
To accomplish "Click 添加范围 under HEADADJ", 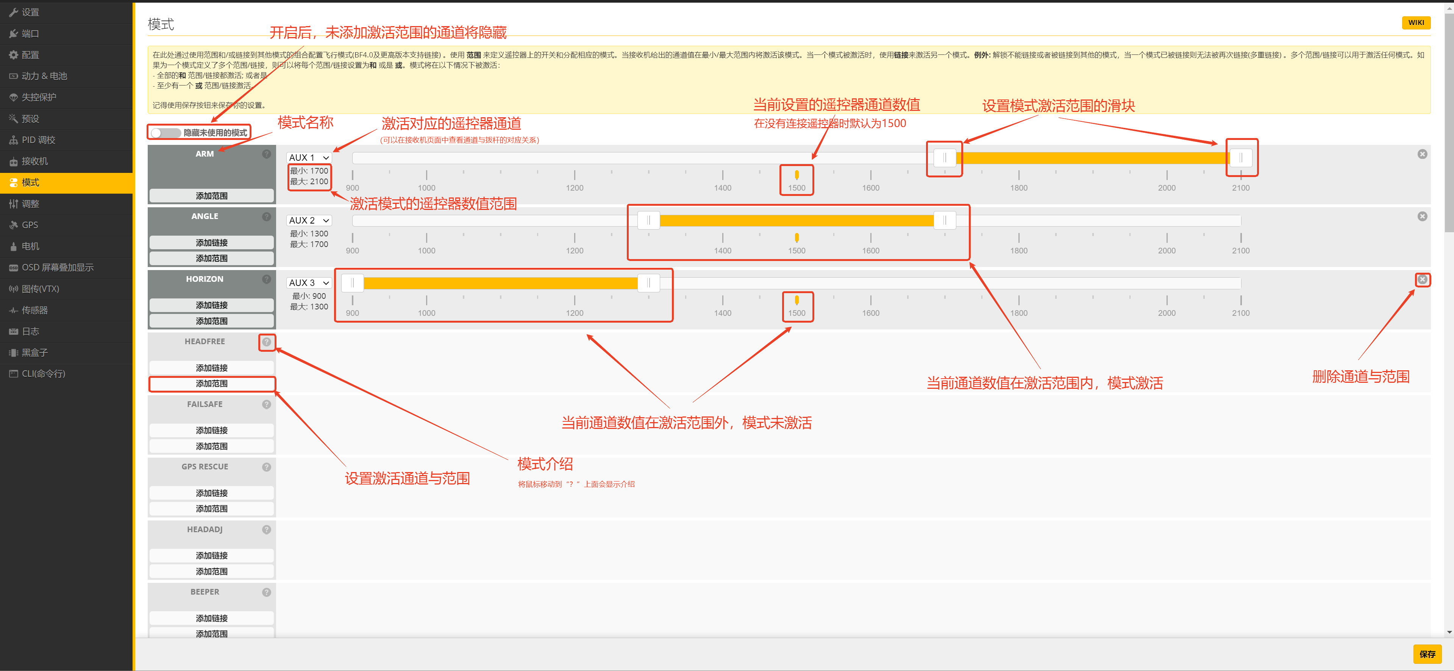I will tap(212, 571).
